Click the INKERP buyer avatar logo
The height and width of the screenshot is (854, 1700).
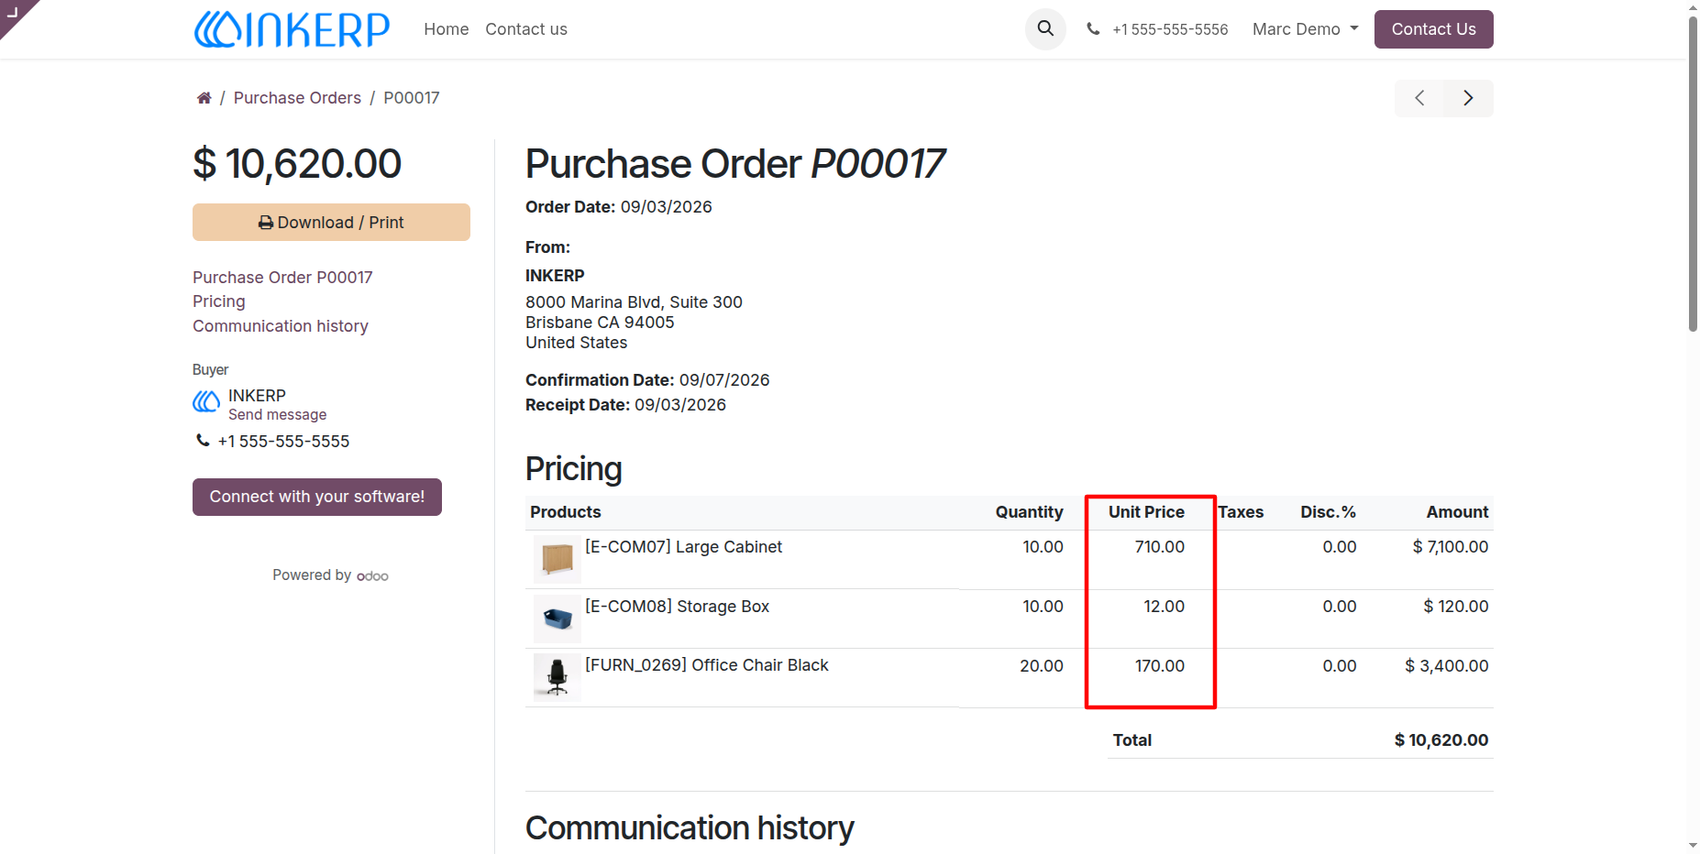point(206,401)
